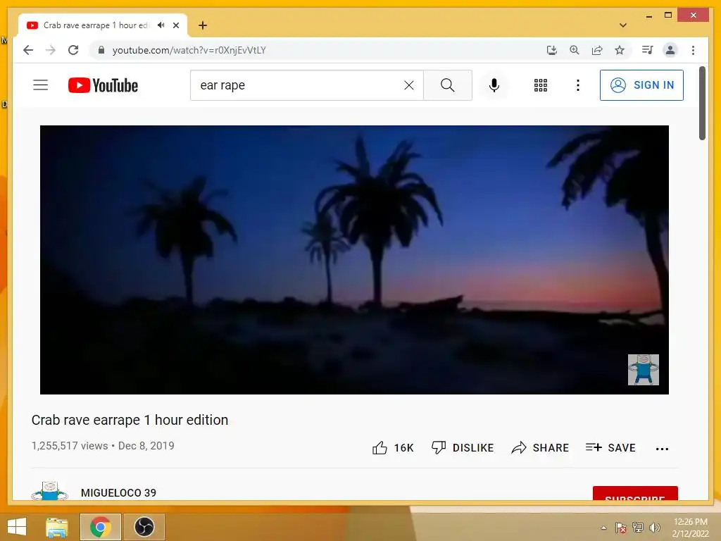Like the video with thumbs up

[x=393, y=447]
